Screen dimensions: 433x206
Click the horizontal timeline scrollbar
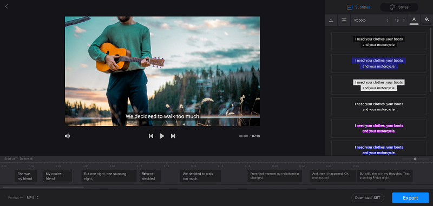[43, 187]
